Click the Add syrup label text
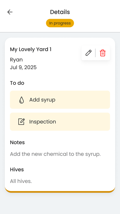 (42, 100)
